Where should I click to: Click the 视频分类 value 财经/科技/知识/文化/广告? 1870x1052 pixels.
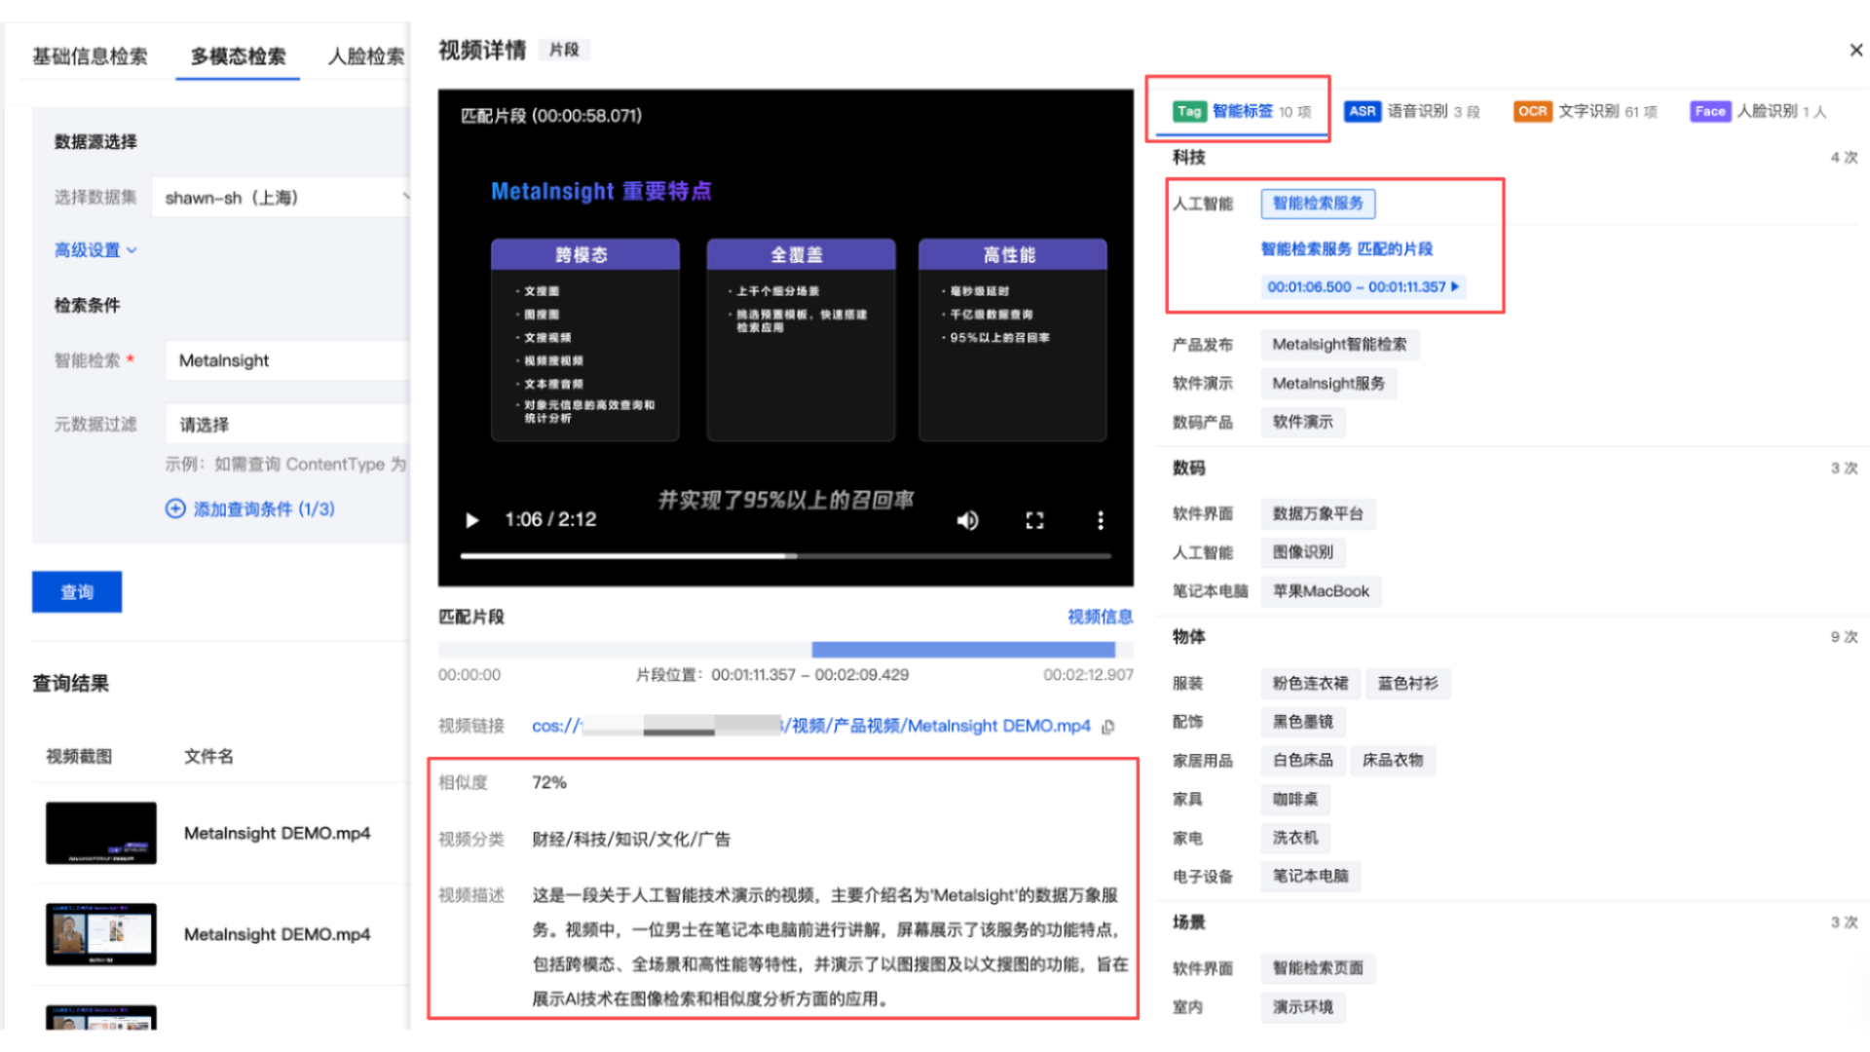coord(631,840)
